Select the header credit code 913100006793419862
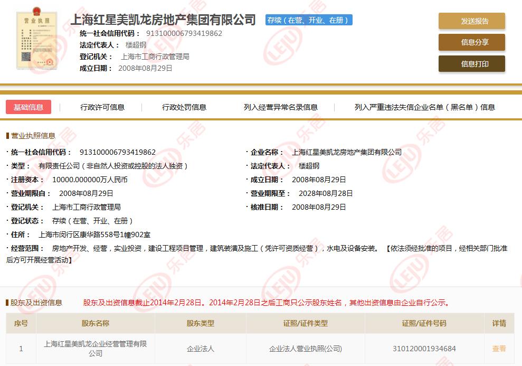Image resolution: width=522 pixels, height=366 pixels. click(x=184, y=33)
